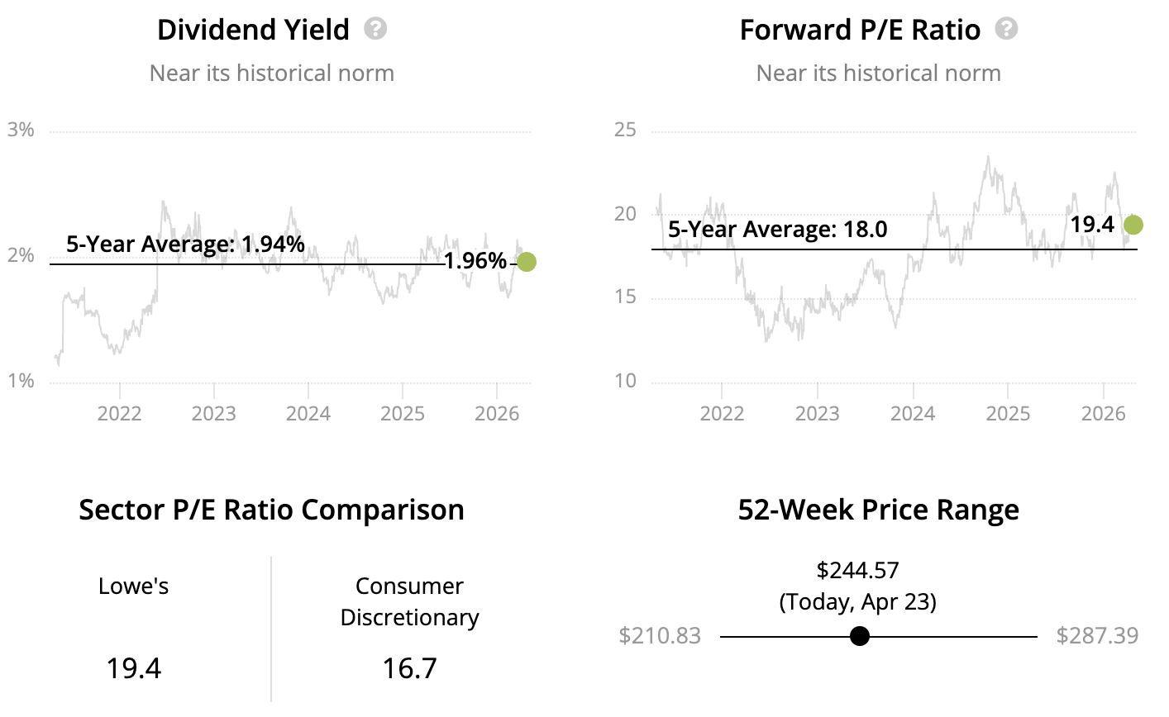Click the 2024 label on Dividend Yield chart
1169x717 pixels.
pos(308,413)
